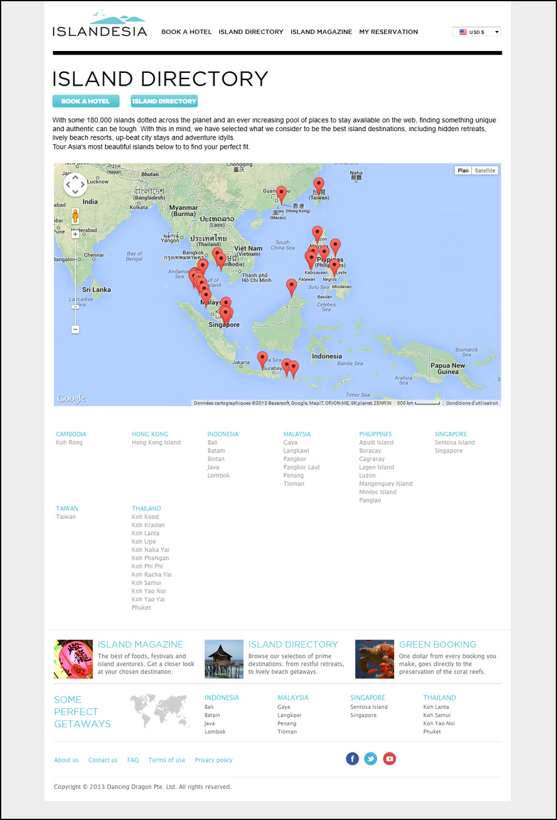The height and width of the screenshot is (820, 557).
Task: Open Hong Kong Island link
Action: point(156,443)
